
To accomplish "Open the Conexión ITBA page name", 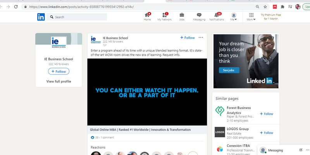I will tap(238, 146).
